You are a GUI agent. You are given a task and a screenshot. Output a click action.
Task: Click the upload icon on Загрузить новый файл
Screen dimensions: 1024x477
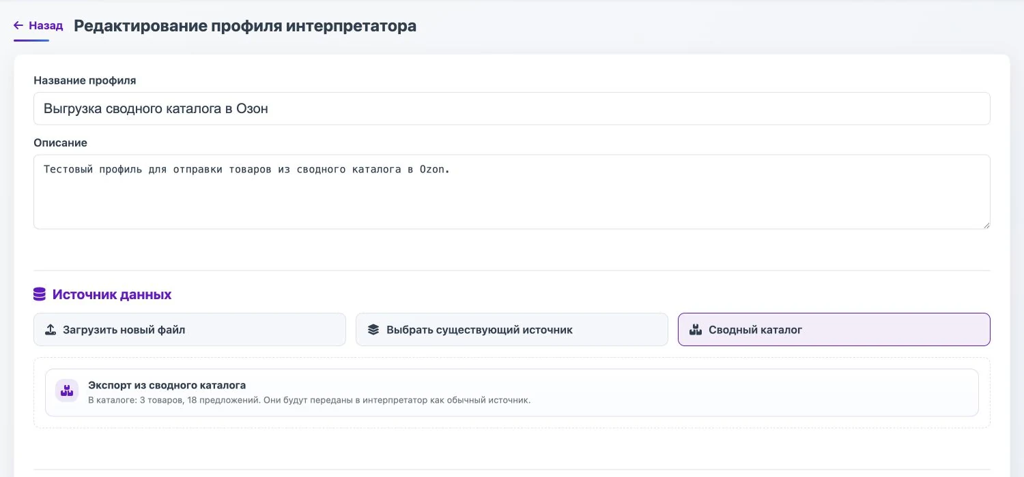[x=51, y=330]
